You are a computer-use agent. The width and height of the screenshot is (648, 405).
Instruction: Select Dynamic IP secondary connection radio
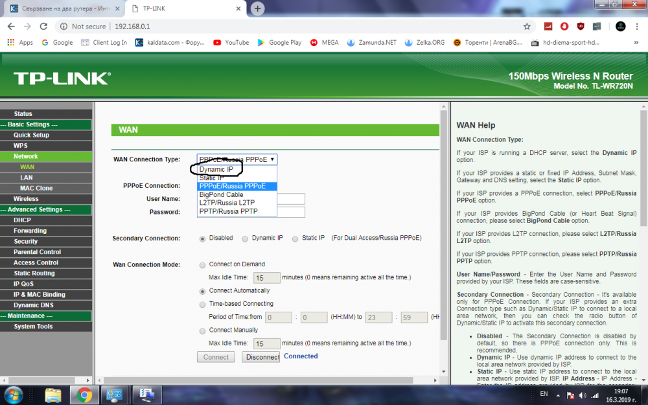pyautogui.click(x=245, y=239)
